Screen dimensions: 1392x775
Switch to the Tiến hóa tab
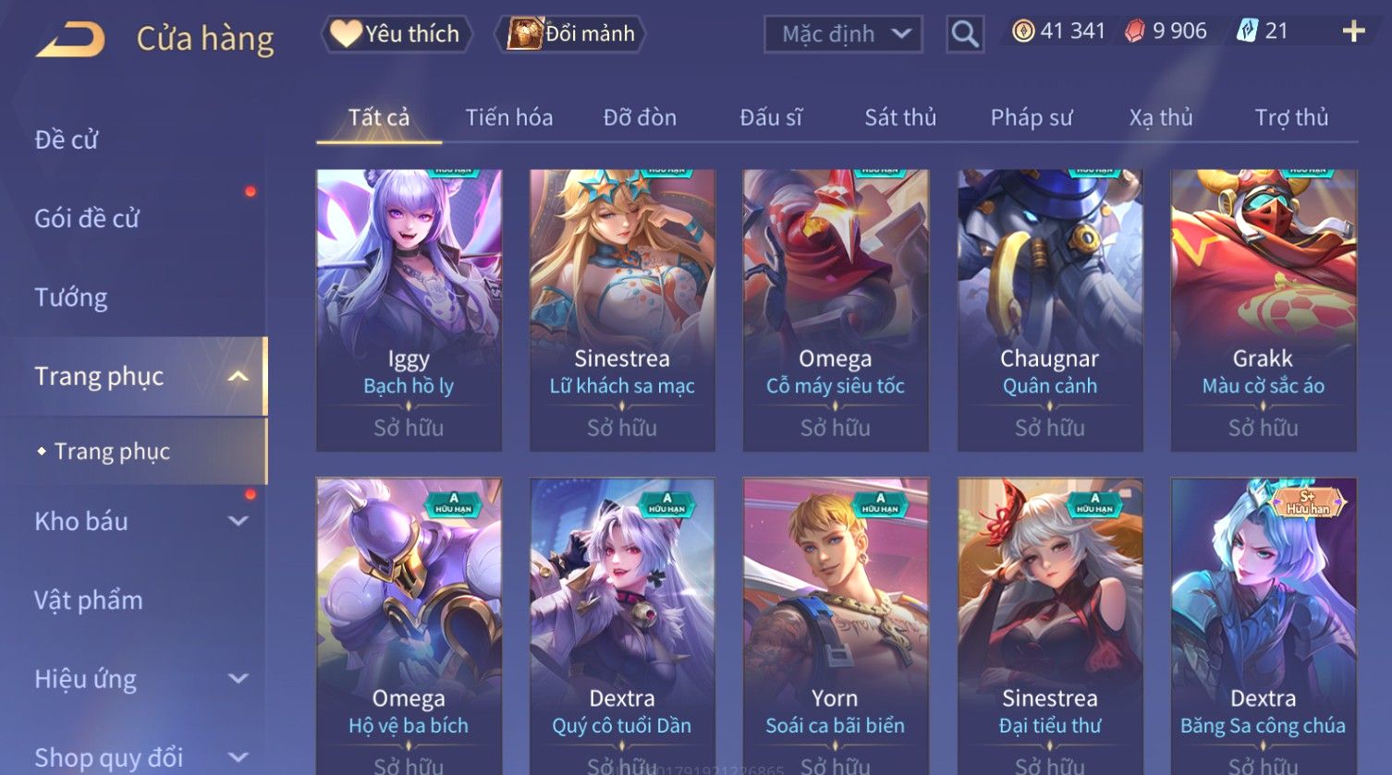(509, 117)
